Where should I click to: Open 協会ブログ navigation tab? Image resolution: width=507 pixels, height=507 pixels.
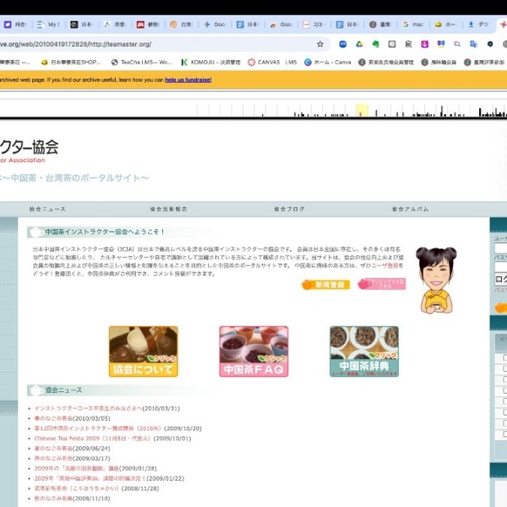289,209
